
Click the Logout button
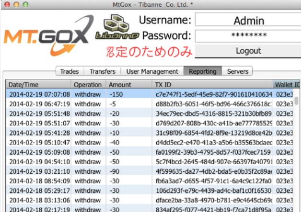[x=248, y=51]
